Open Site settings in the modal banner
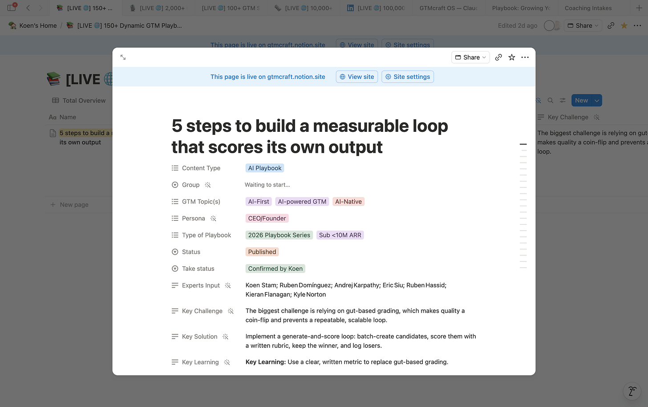Screen dimensions: 648x407 (408, 77)
